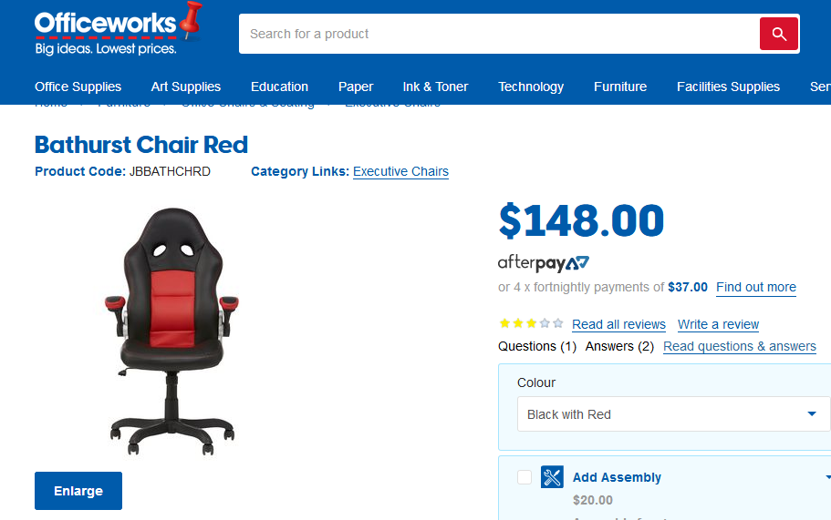Open Read all reviews link

(618, 324)
